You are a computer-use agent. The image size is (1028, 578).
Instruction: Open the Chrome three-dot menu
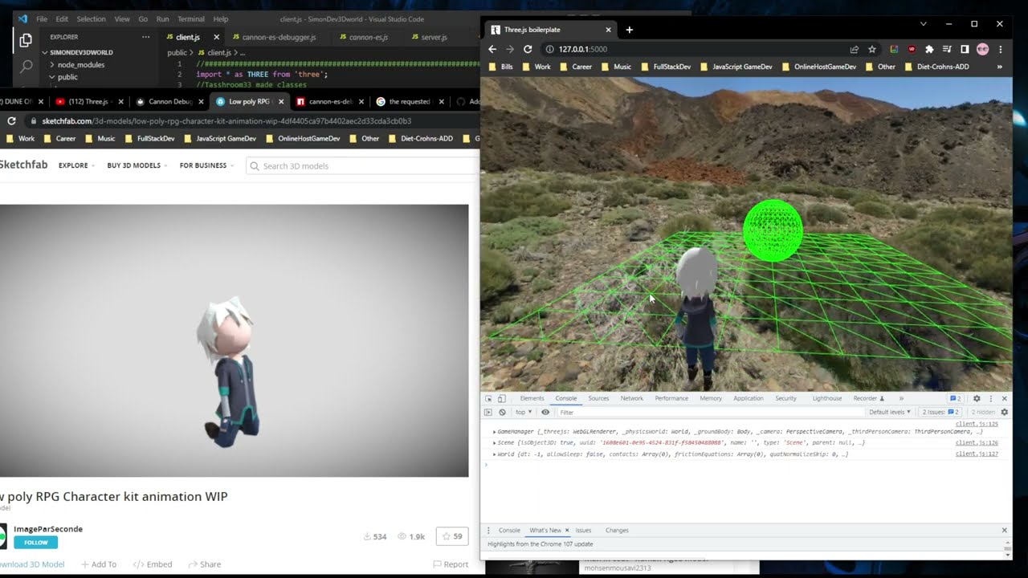1000,49
